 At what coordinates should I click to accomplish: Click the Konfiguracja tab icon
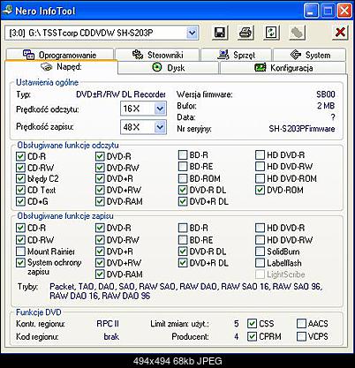click(261, 68)
